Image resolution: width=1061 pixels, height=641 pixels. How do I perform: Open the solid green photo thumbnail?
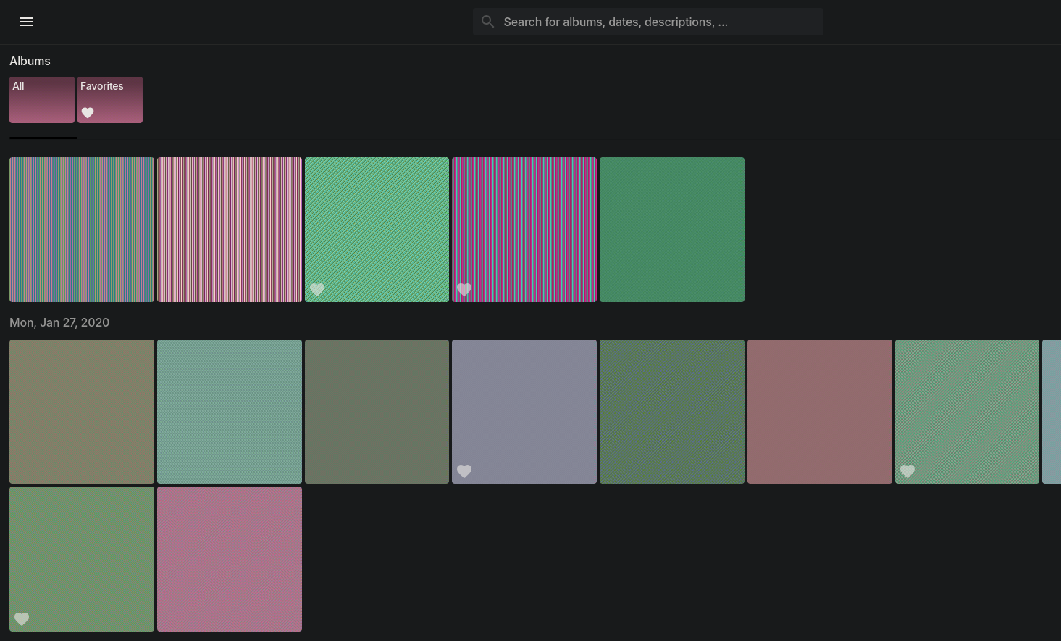672,230
